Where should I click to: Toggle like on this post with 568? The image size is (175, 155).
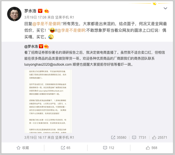151,148
